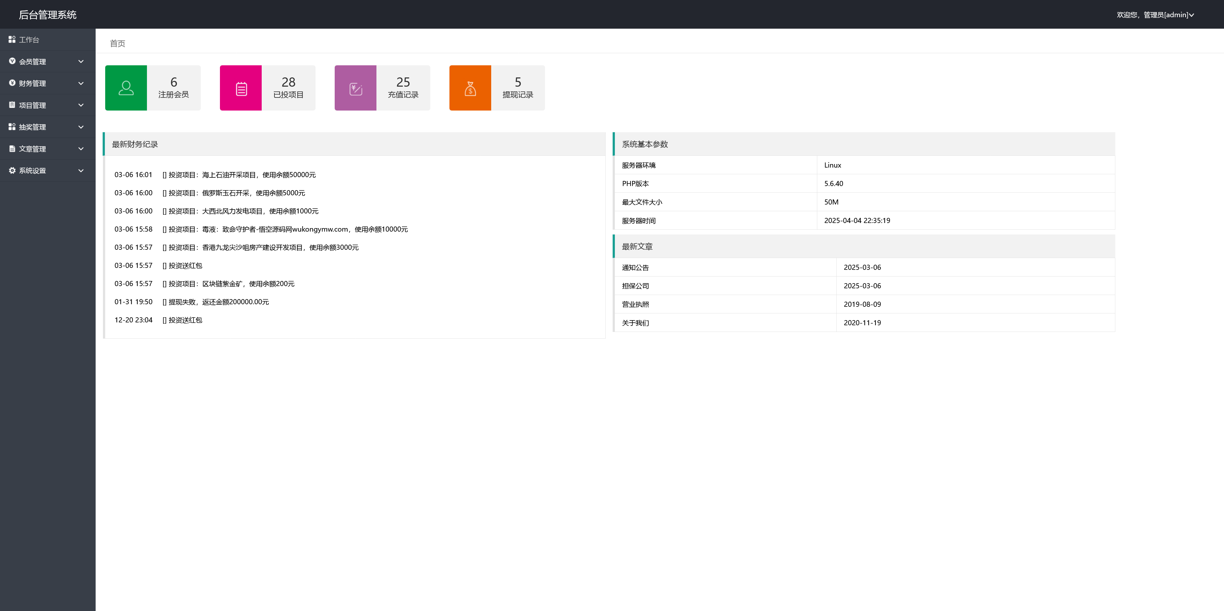Open the 文章管理 sidebar menu
Image resolution: width=1224 pixels, height=611 pixels.
pos(32,148)
